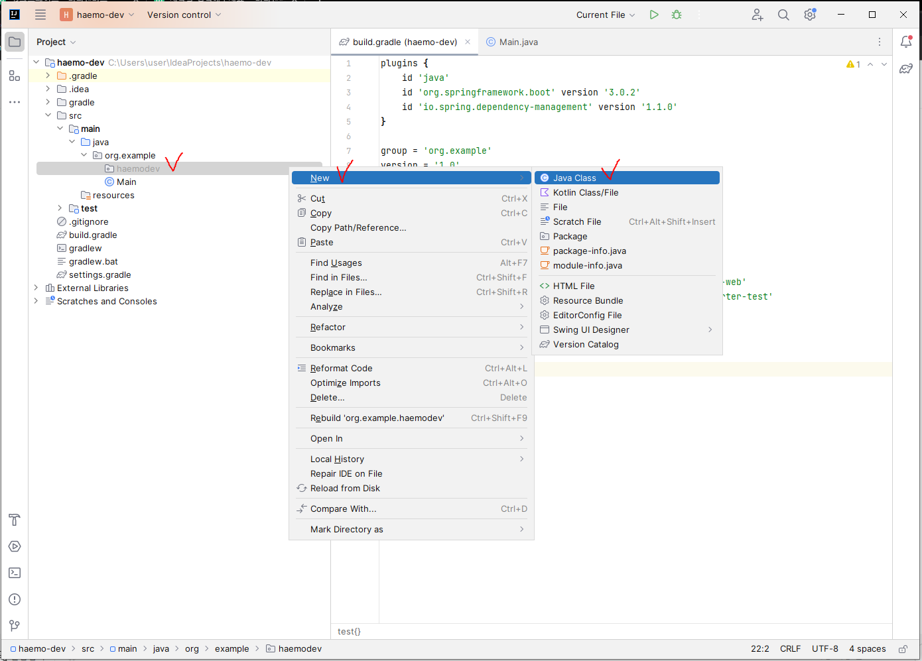Screen dimensions: 922x661
Task: Collapse the src folder
Action: coord(48,115)
